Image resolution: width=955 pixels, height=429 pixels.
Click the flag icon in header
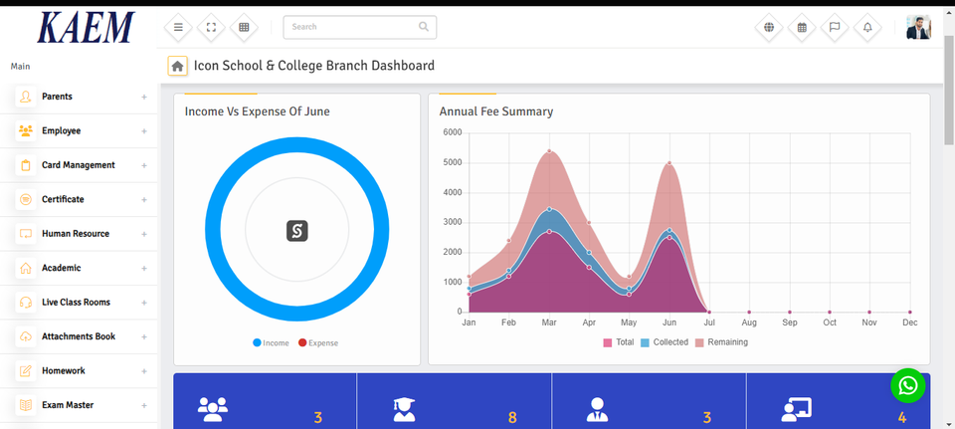tap(835, 27)
